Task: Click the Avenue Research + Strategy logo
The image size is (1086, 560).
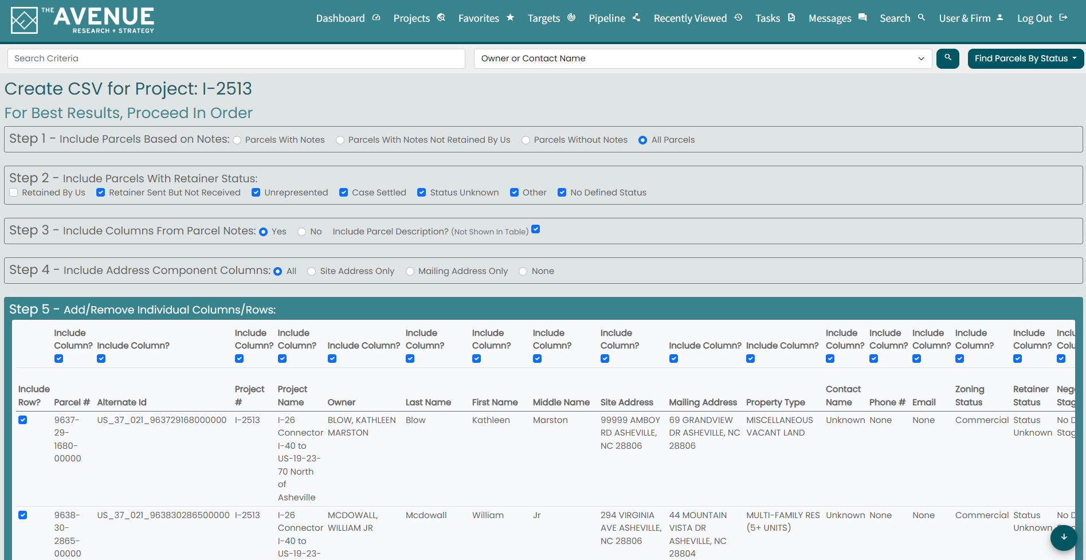Action: click(x=83, y=20)
